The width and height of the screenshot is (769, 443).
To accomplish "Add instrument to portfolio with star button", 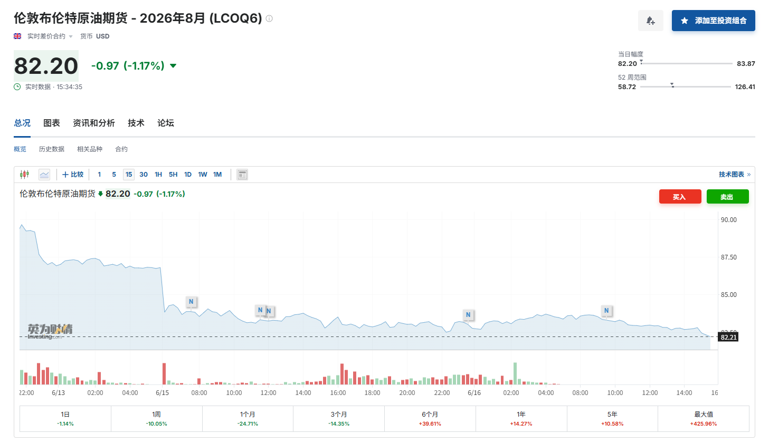I will pyautogui.click(x=713, y=21).
